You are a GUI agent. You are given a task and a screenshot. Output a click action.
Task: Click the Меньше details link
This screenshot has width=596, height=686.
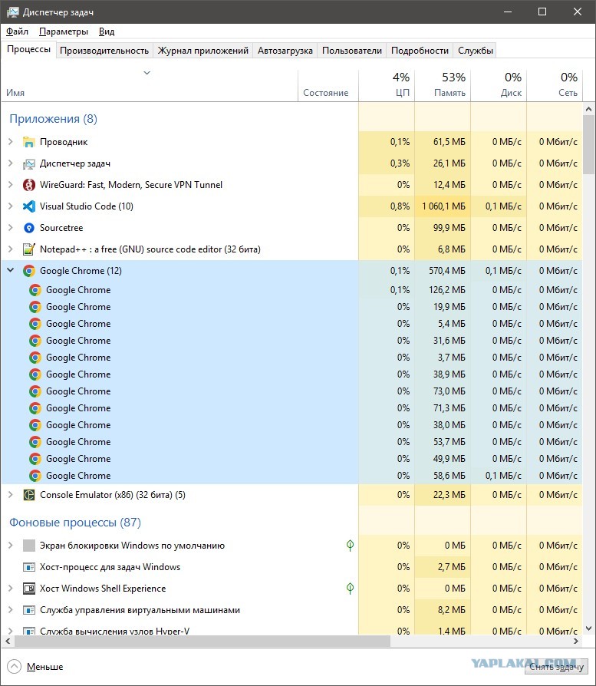(44, 667)
